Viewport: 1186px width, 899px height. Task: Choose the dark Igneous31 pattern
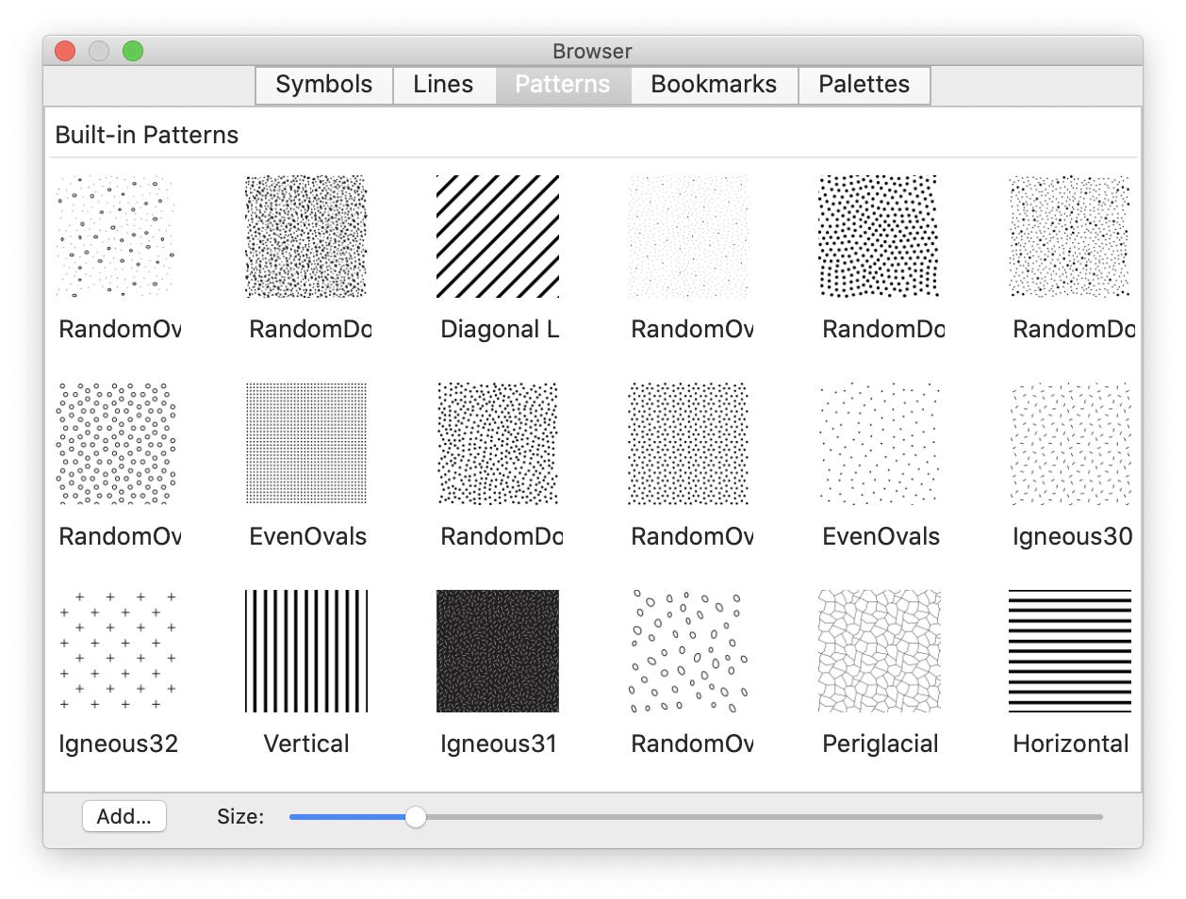coord(498,650)
